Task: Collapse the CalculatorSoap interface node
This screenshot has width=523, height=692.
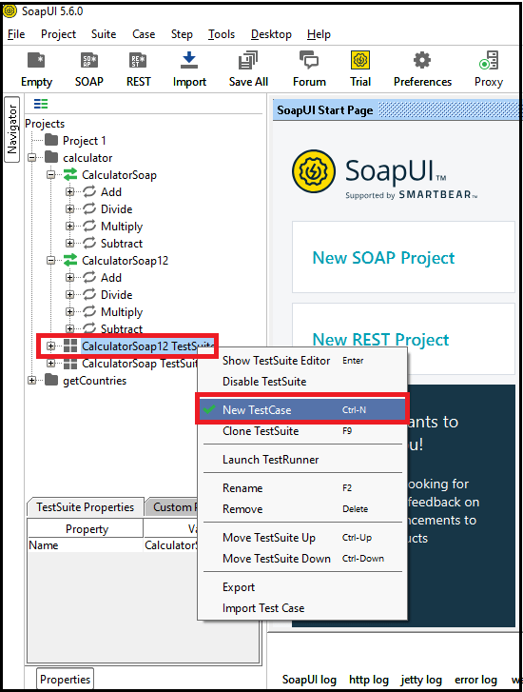Action: 50,175
